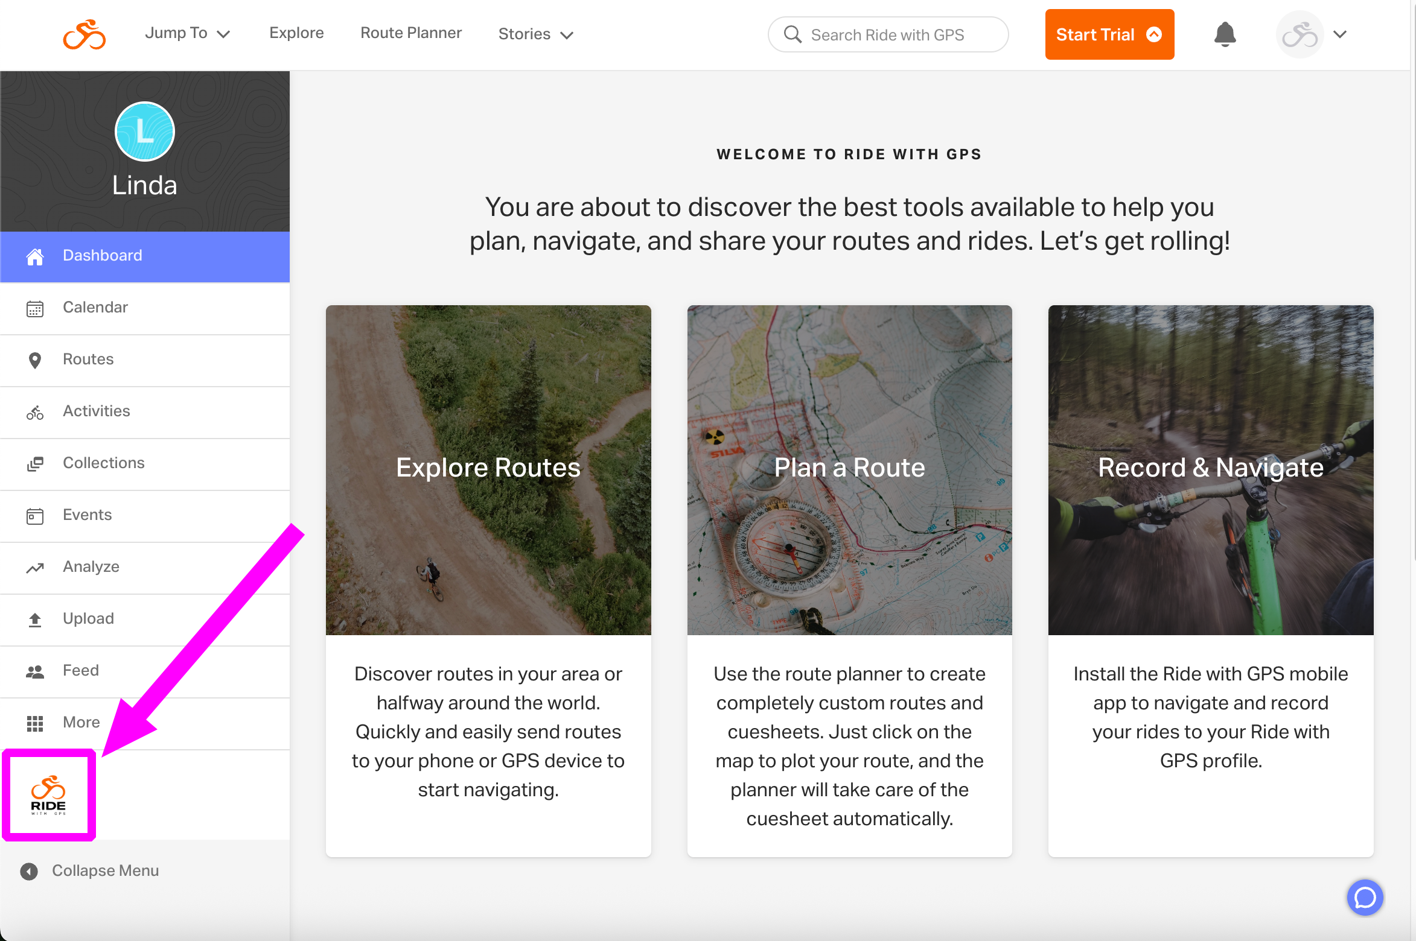Click the Search Ride with GPS field
The height and width of the screenshot is (941, 1416).
[888, 34]
